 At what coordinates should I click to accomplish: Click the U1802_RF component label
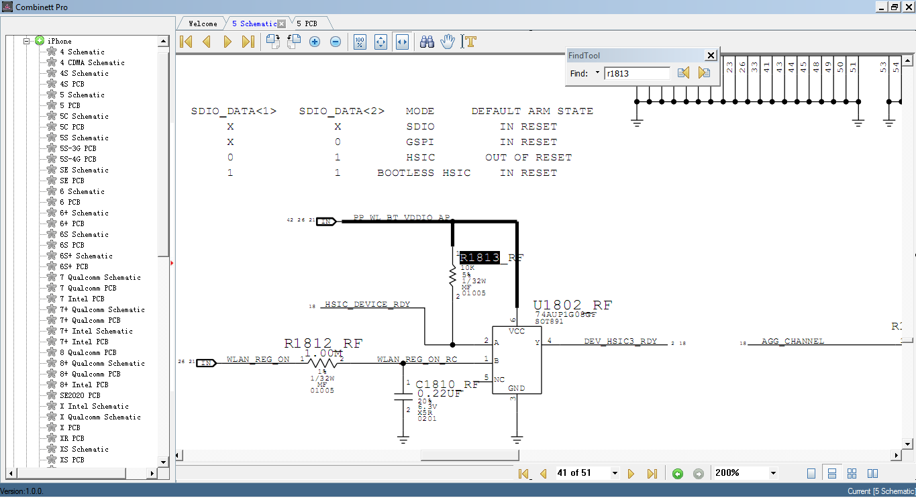572,305
